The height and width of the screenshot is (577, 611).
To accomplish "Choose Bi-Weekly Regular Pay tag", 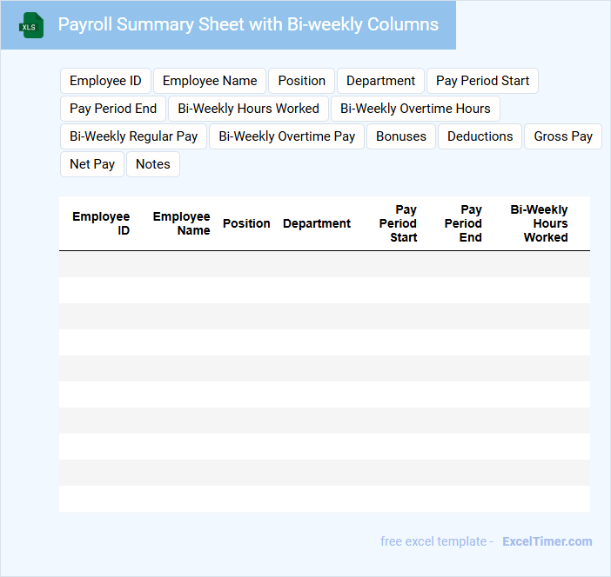I will (x=134, y=136).
